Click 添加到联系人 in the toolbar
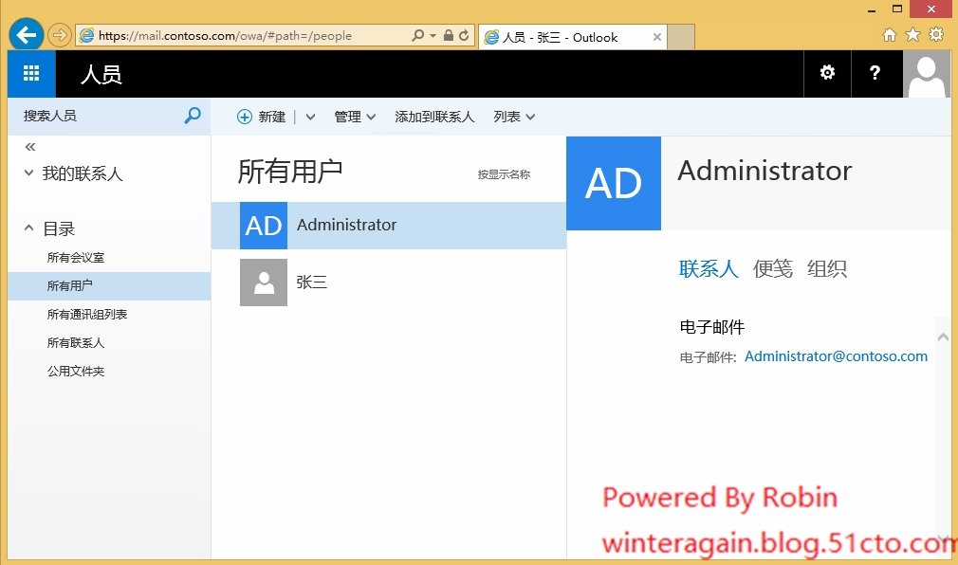The height and width of the screenshot is (565, 958). [434, 117]
